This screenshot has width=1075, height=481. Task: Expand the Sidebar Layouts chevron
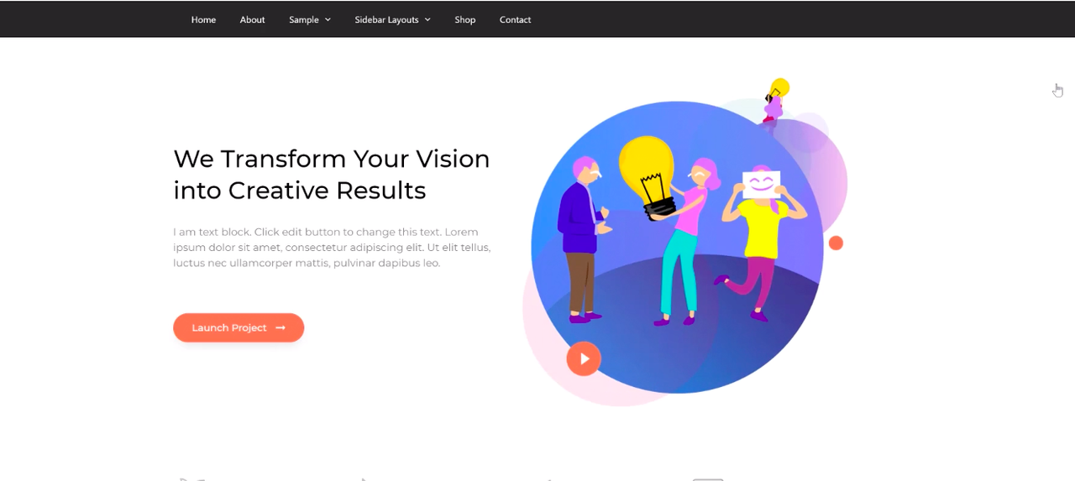(x=427, y=19)
